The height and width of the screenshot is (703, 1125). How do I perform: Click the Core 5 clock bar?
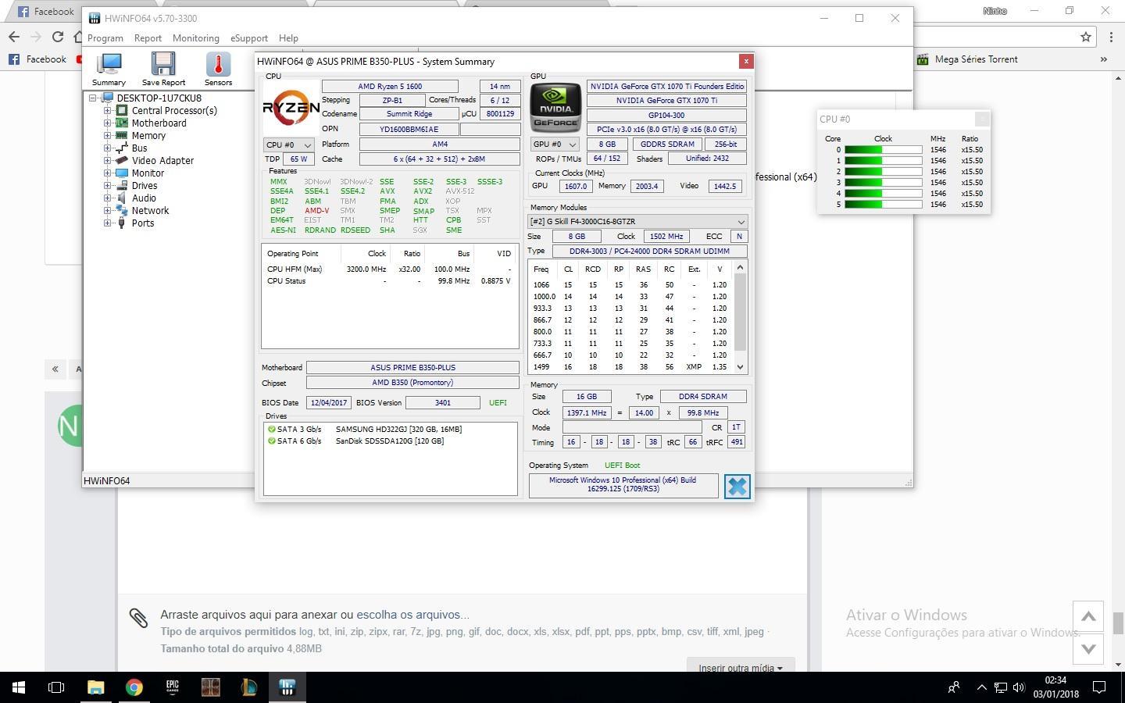point(883,205)
